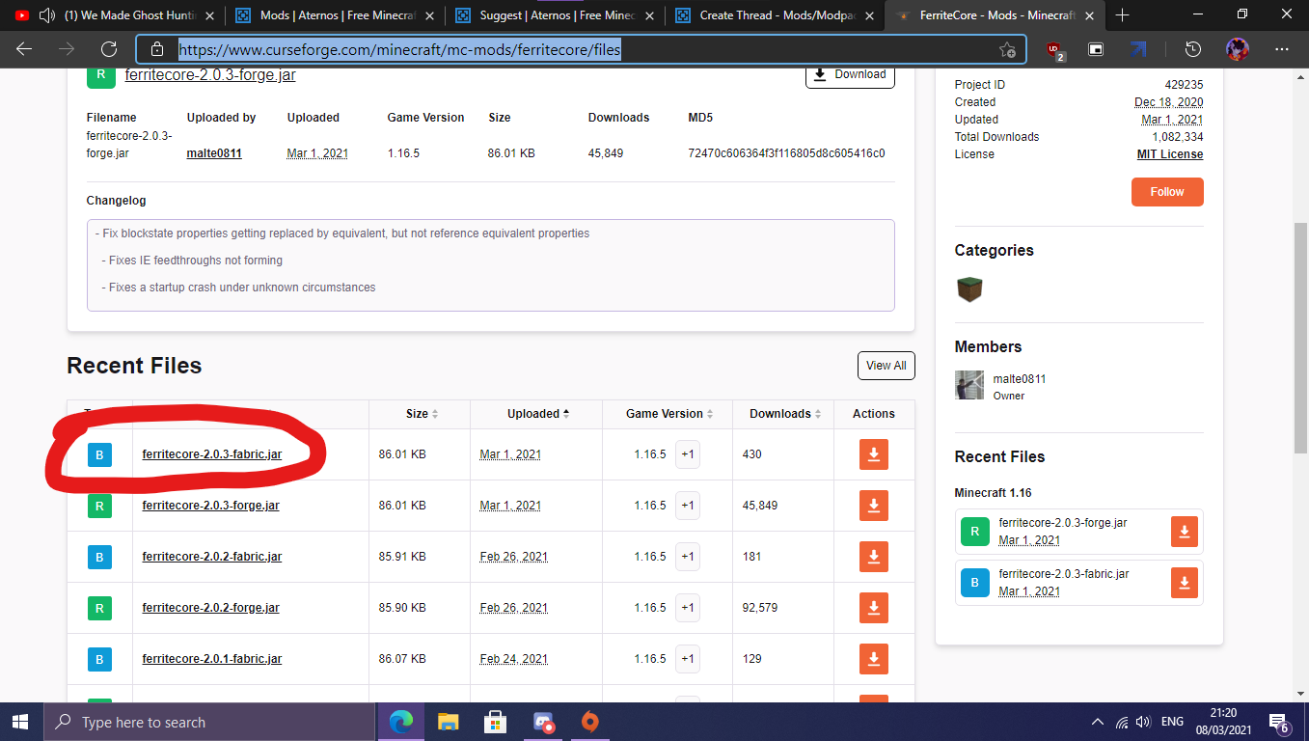Open the browser profile avatar

tap(1238, 50)
